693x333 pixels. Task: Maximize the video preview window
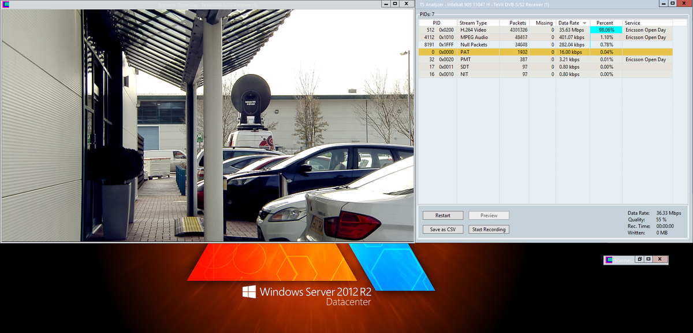[394, 4]
